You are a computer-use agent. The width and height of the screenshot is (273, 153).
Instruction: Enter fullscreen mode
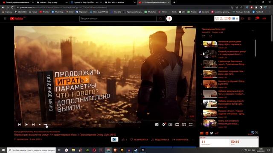(x=191, y=125)
